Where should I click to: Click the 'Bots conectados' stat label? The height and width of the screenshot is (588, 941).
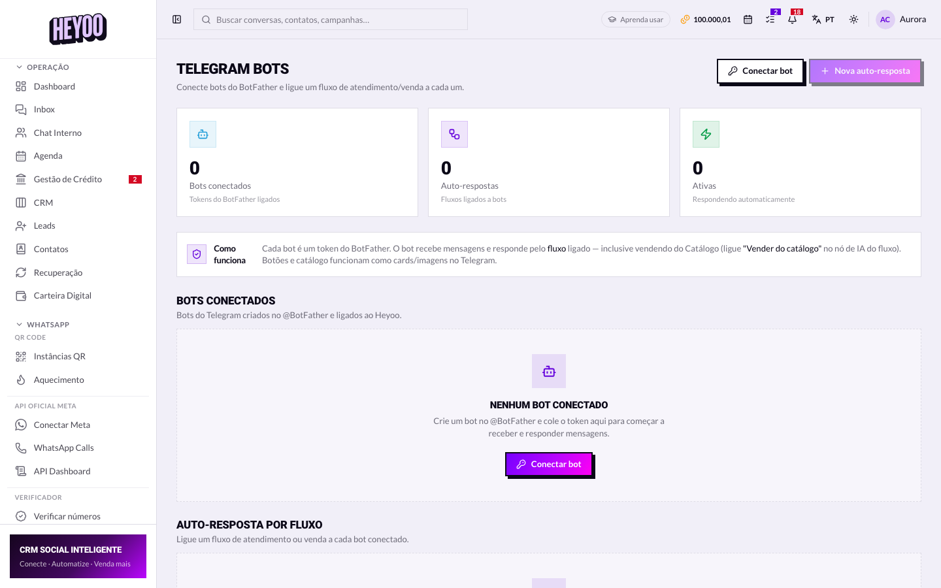(220, 186)
